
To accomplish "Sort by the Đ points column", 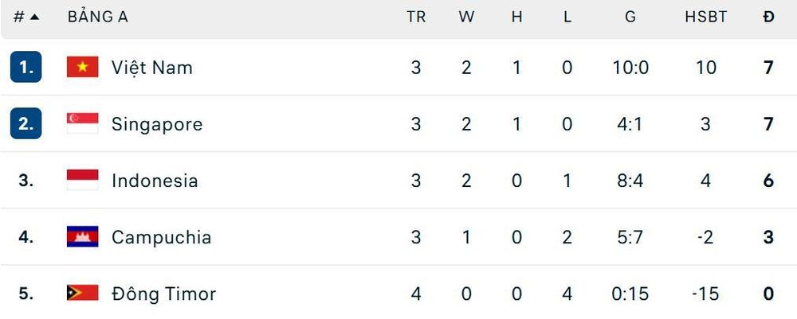I will click(768, 18).
